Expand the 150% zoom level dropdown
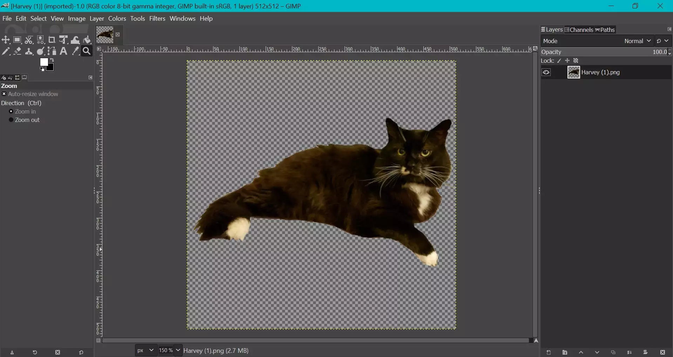673x357 pixels. click(x=178, y=350)
